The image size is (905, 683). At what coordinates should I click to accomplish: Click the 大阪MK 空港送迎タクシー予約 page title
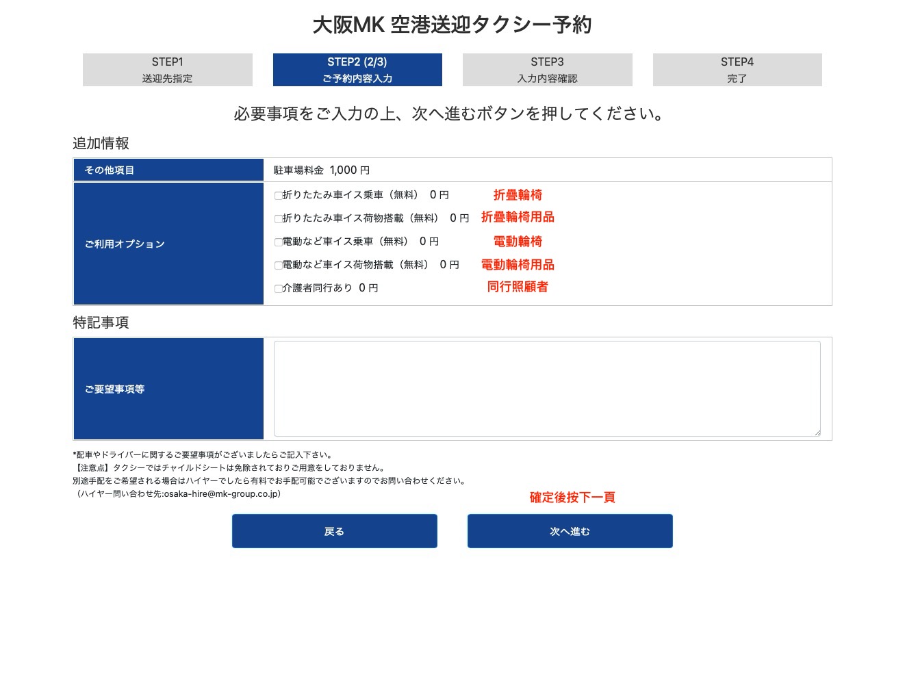452,25
